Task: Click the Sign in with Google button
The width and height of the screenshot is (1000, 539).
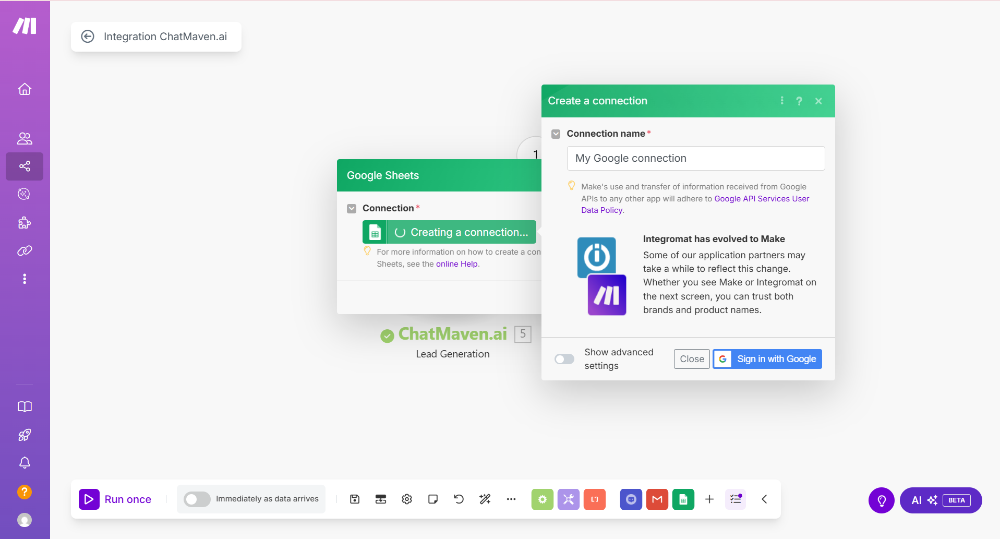Action: 767,359
